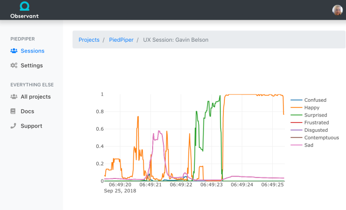
Task: Toggle the Happy series in legend
Action: pyautogui.click(x=305, y=107)
